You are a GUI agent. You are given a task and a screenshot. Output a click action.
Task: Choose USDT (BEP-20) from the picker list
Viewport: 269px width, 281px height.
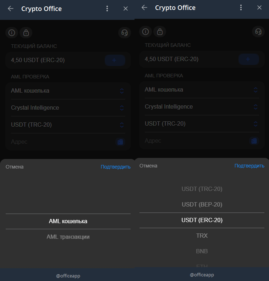click(x=202, y=205)
